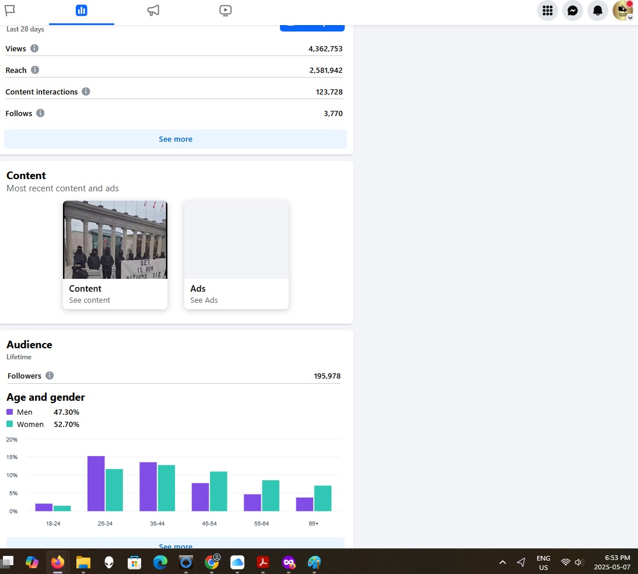Click the purple Men legend swatch
This screenshot has height=574, width=638.
pyautogui.click(x=10, y=412)
